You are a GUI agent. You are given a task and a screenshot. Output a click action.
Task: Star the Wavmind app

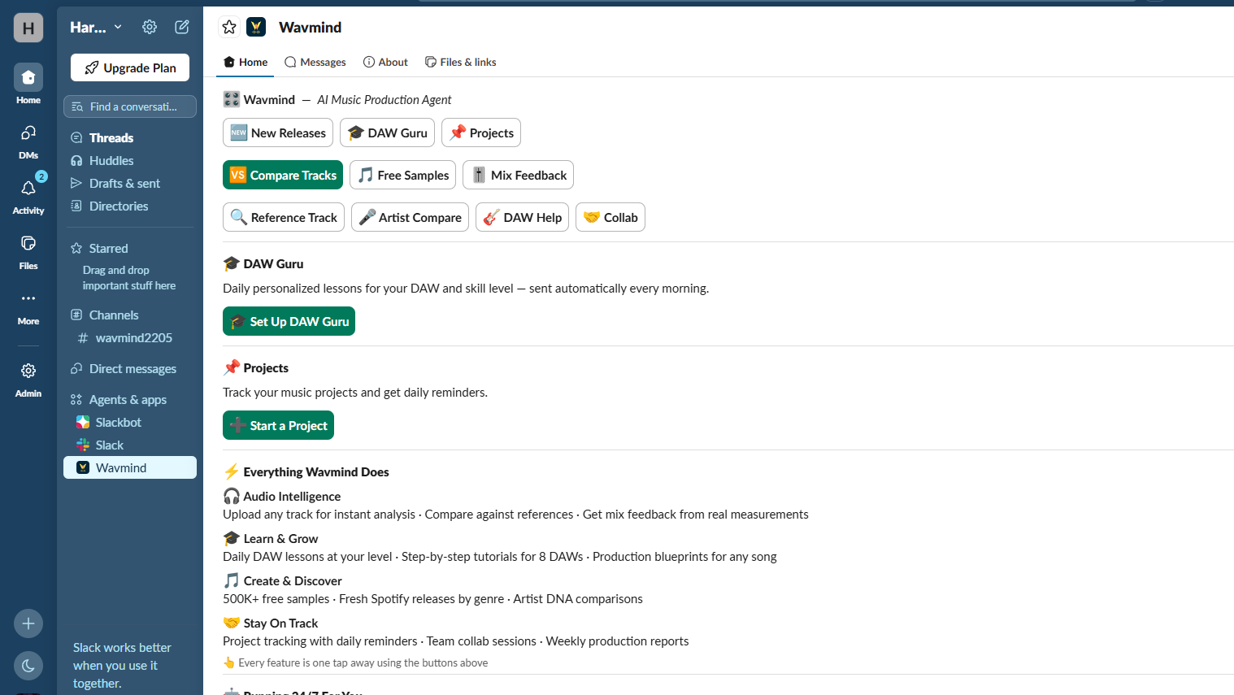229,27
